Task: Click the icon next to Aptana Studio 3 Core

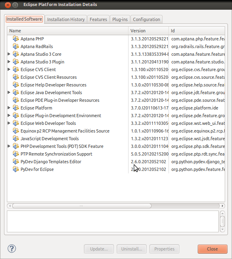Action: coord(16,54)
